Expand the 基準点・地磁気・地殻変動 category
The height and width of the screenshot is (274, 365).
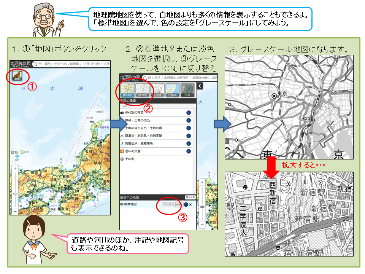156,135
